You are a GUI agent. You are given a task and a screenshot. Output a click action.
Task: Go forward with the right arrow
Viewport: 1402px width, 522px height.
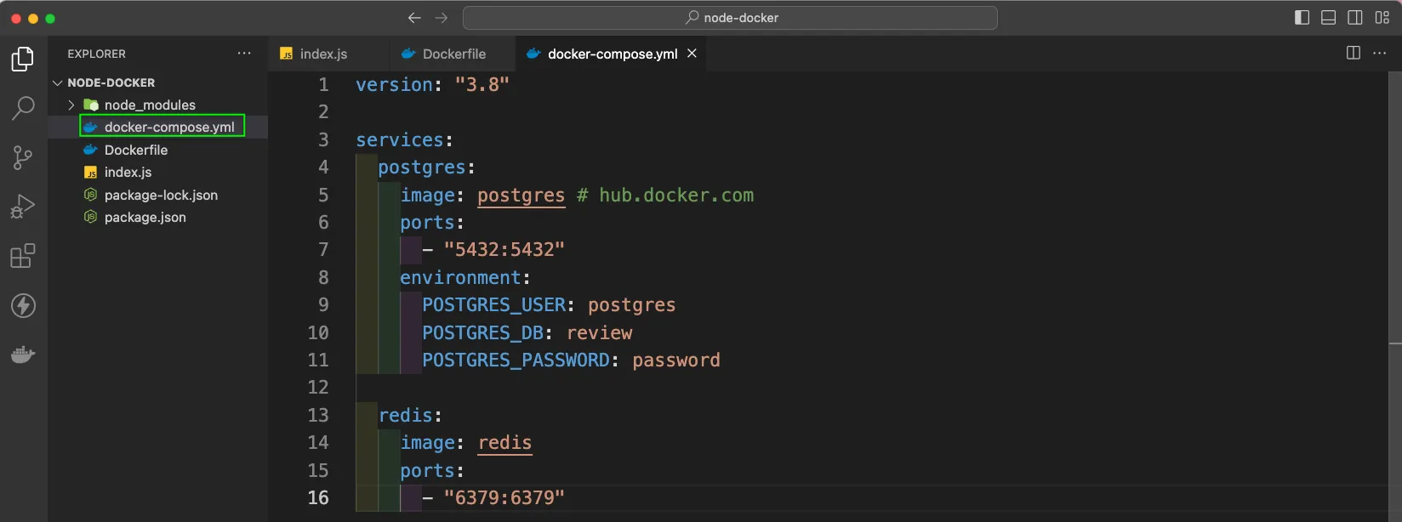pyautogui.click(x=442, y=18)
